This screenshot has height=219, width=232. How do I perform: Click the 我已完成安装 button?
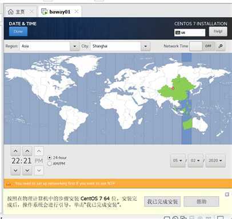point(162,201)
